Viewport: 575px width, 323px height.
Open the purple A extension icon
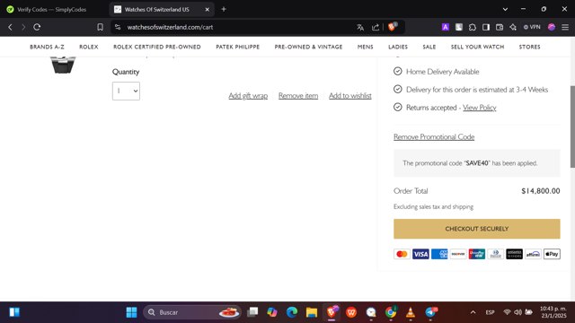[446, 27]
